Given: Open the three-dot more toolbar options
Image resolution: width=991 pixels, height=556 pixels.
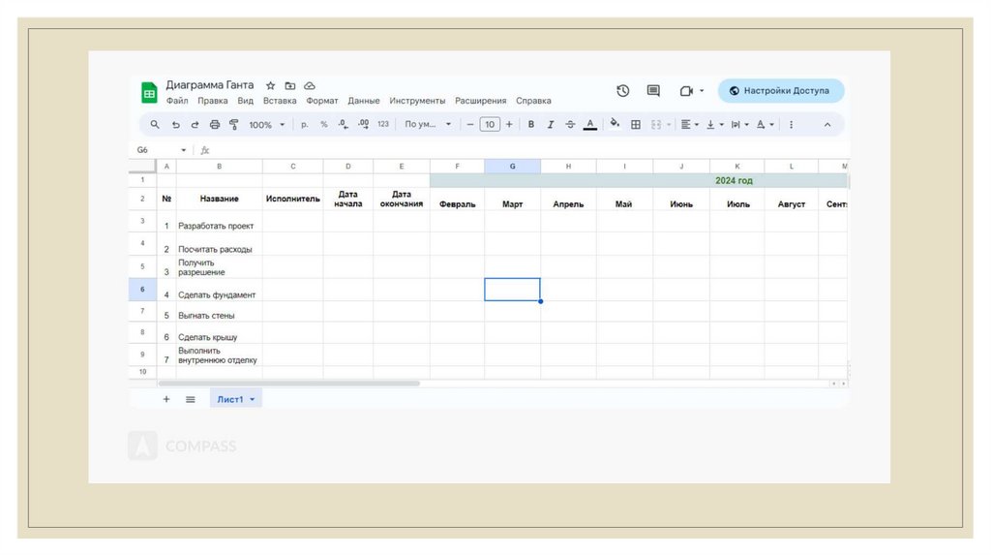Looking at the screenshot, I should (x=791, y=125).
